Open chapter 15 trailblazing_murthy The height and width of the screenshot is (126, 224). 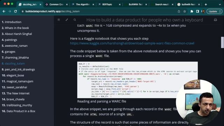point(17,105)
